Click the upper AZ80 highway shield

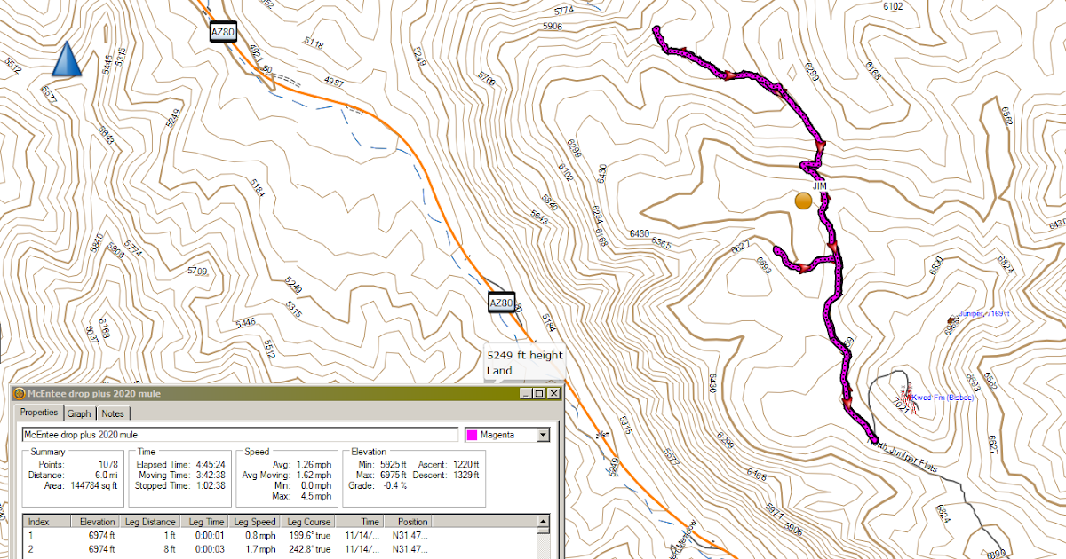point(223,32)
